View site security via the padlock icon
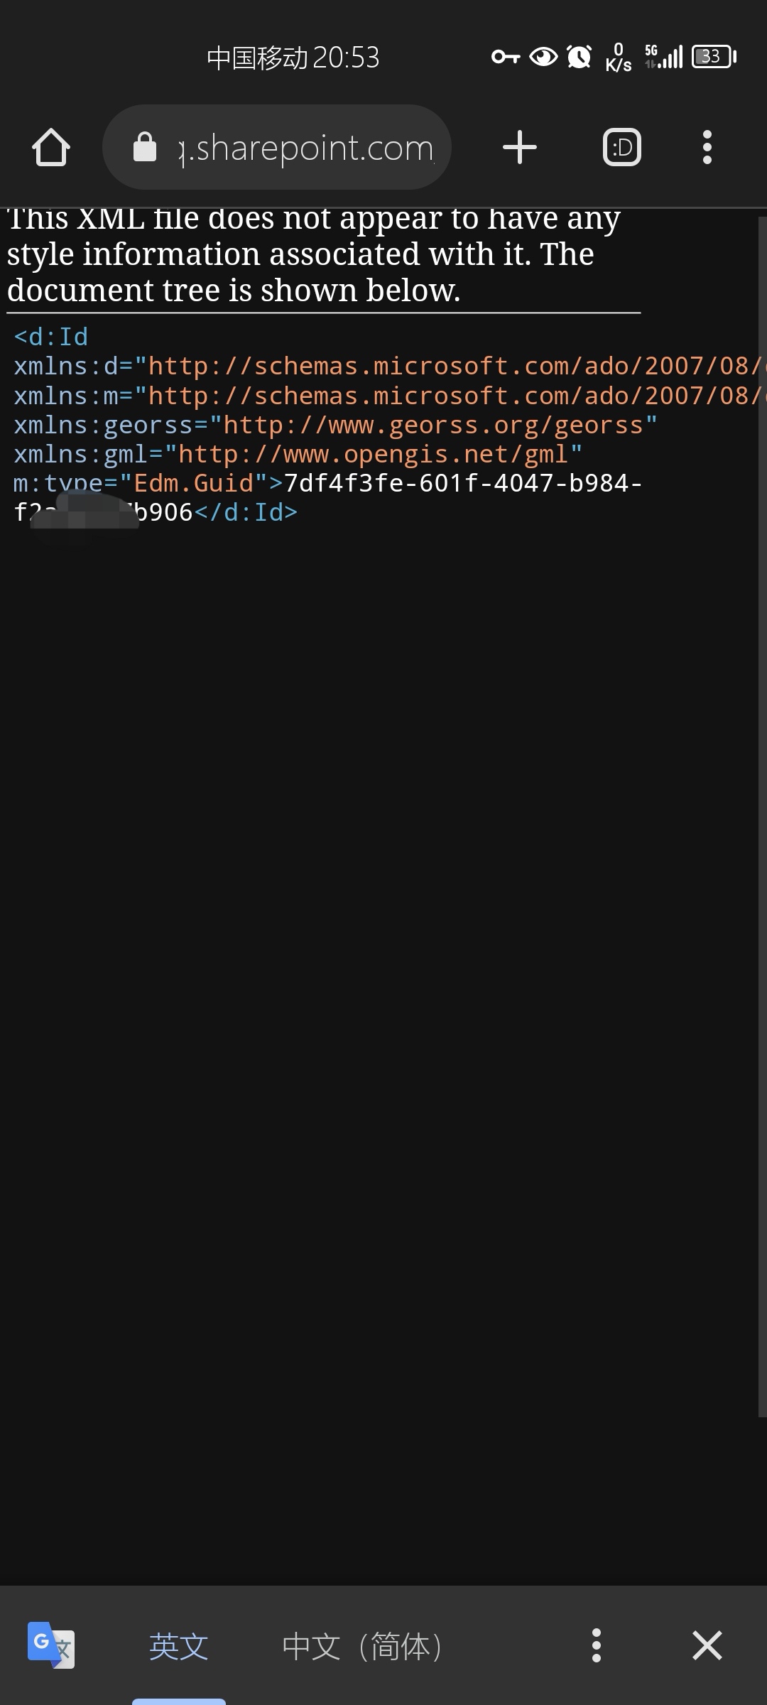This screenshot has height=1705, width=767. click(144, 147)
